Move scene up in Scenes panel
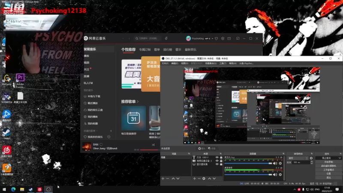Image resolution: width=343 pixels, height=193 pixels. click(173, 178)
